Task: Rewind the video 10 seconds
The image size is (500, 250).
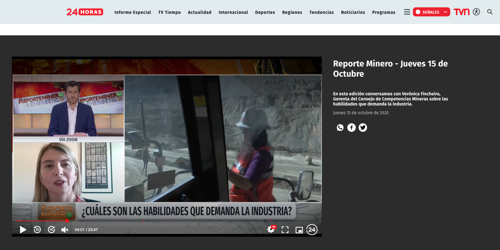Action: pos(37,230)
